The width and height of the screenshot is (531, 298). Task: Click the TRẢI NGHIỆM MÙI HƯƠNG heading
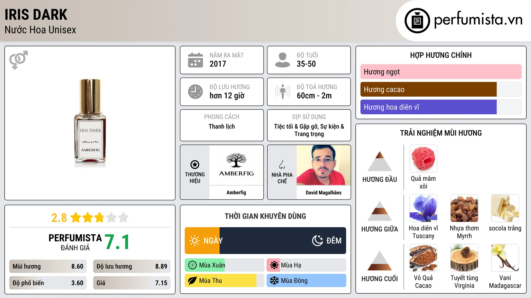coord(441,133)
